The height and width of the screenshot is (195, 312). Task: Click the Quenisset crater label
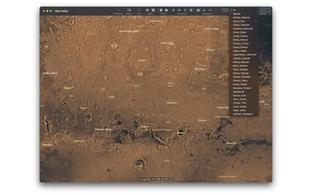tap(172, 103)
